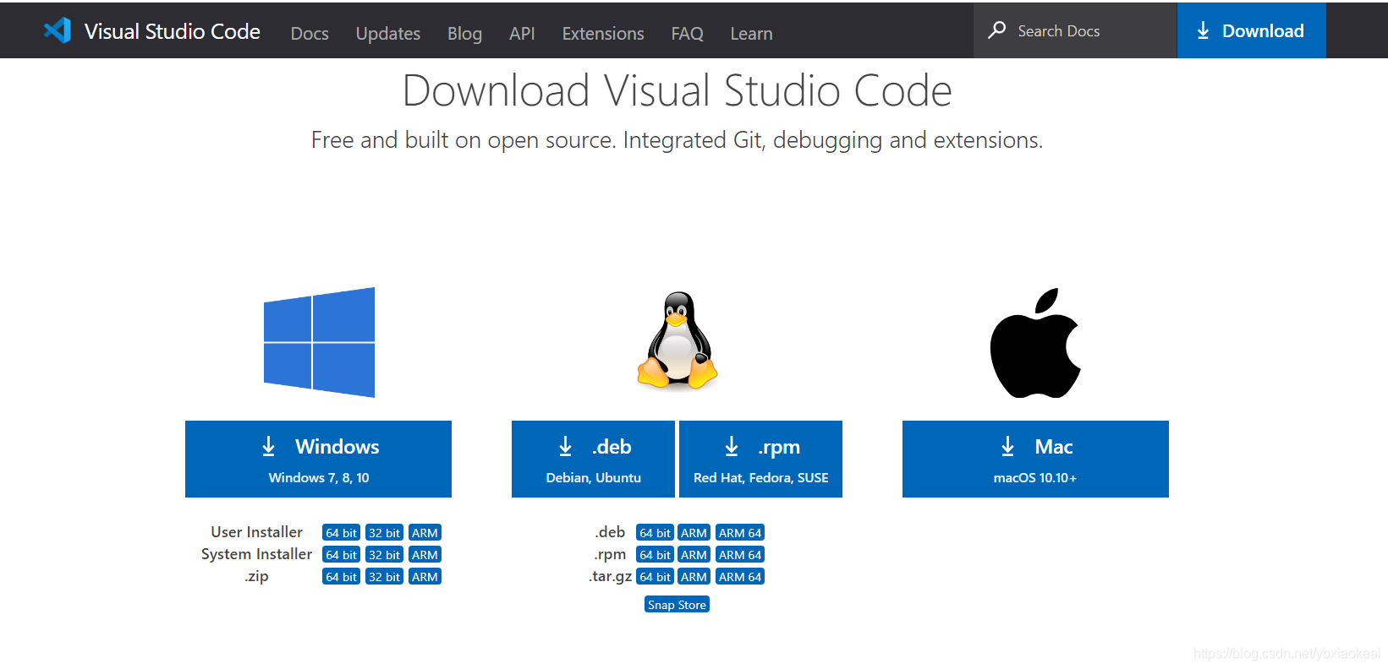
Task: Click the blue Download button in header
Action: pos(1251,30)
